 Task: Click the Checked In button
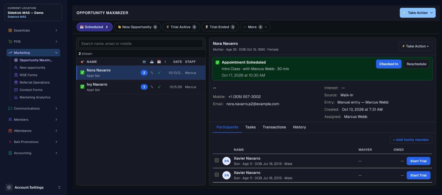[x=389, y=64]
